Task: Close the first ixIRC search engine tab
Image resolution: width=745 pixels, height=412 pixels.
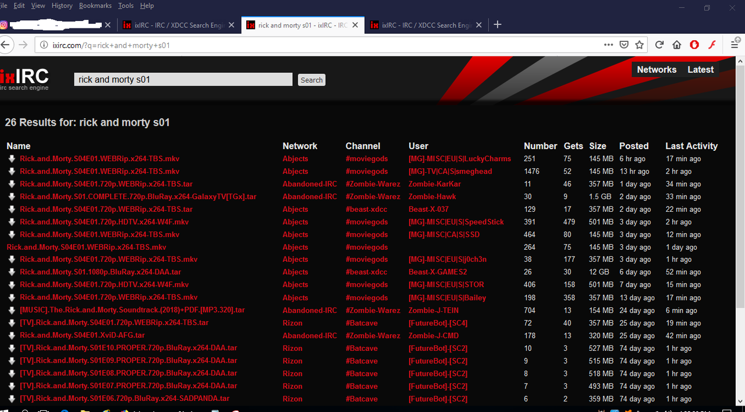Action: (232, 25)
